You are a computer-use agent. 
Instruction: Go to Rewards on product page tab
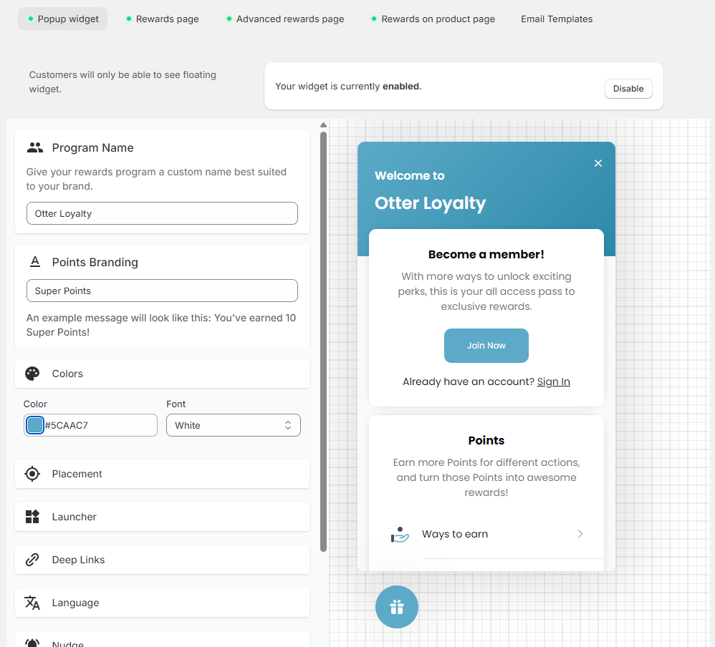click(433, 19)
